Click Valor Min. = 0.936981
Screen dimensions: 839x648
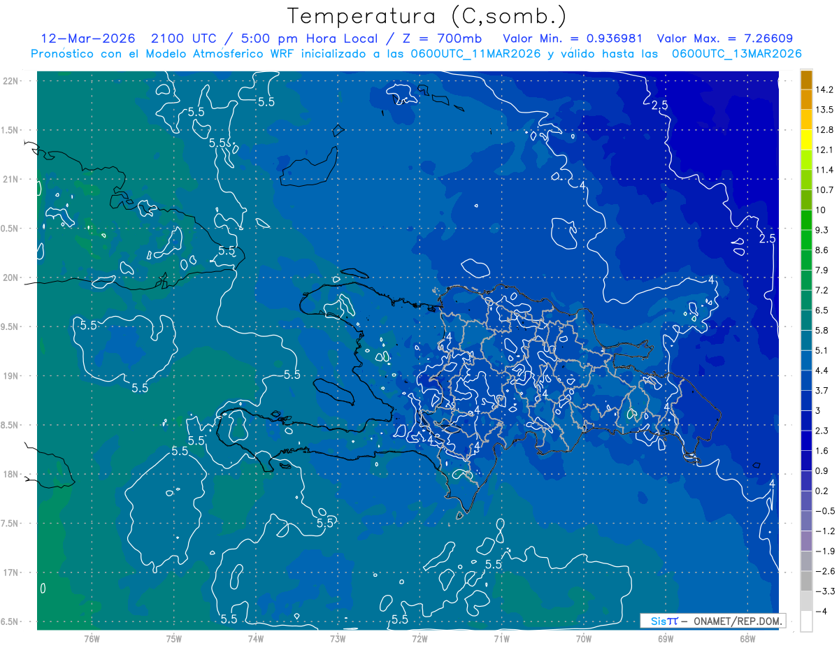(573, 38)
